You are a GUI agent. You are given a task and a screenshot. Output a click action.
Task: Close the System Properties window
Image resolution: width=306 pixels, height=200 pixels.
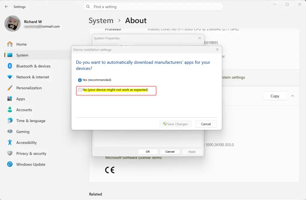pyautogui.click(x=199, y=38)
